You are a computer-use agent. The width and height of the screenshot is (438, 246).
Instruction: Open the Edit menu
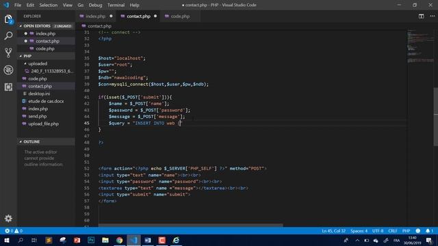click(30, 5)
